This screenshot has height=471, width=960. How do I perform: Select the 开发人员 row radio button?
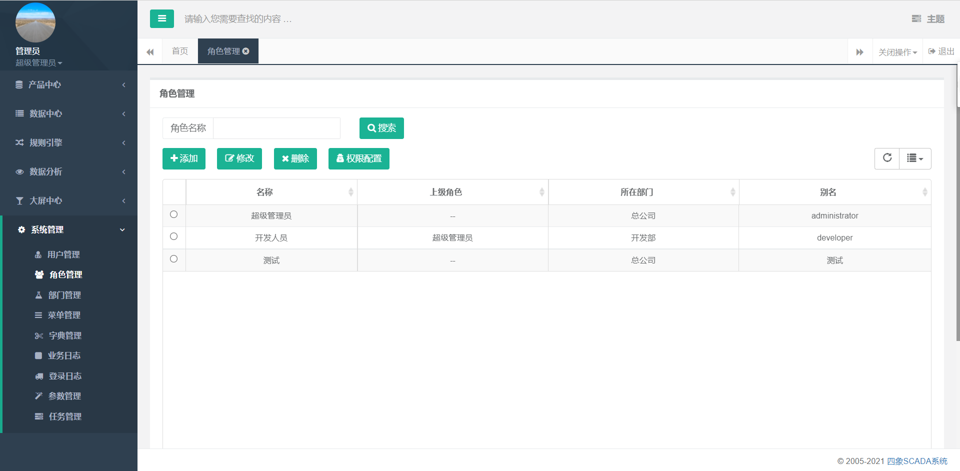point(174,236)
